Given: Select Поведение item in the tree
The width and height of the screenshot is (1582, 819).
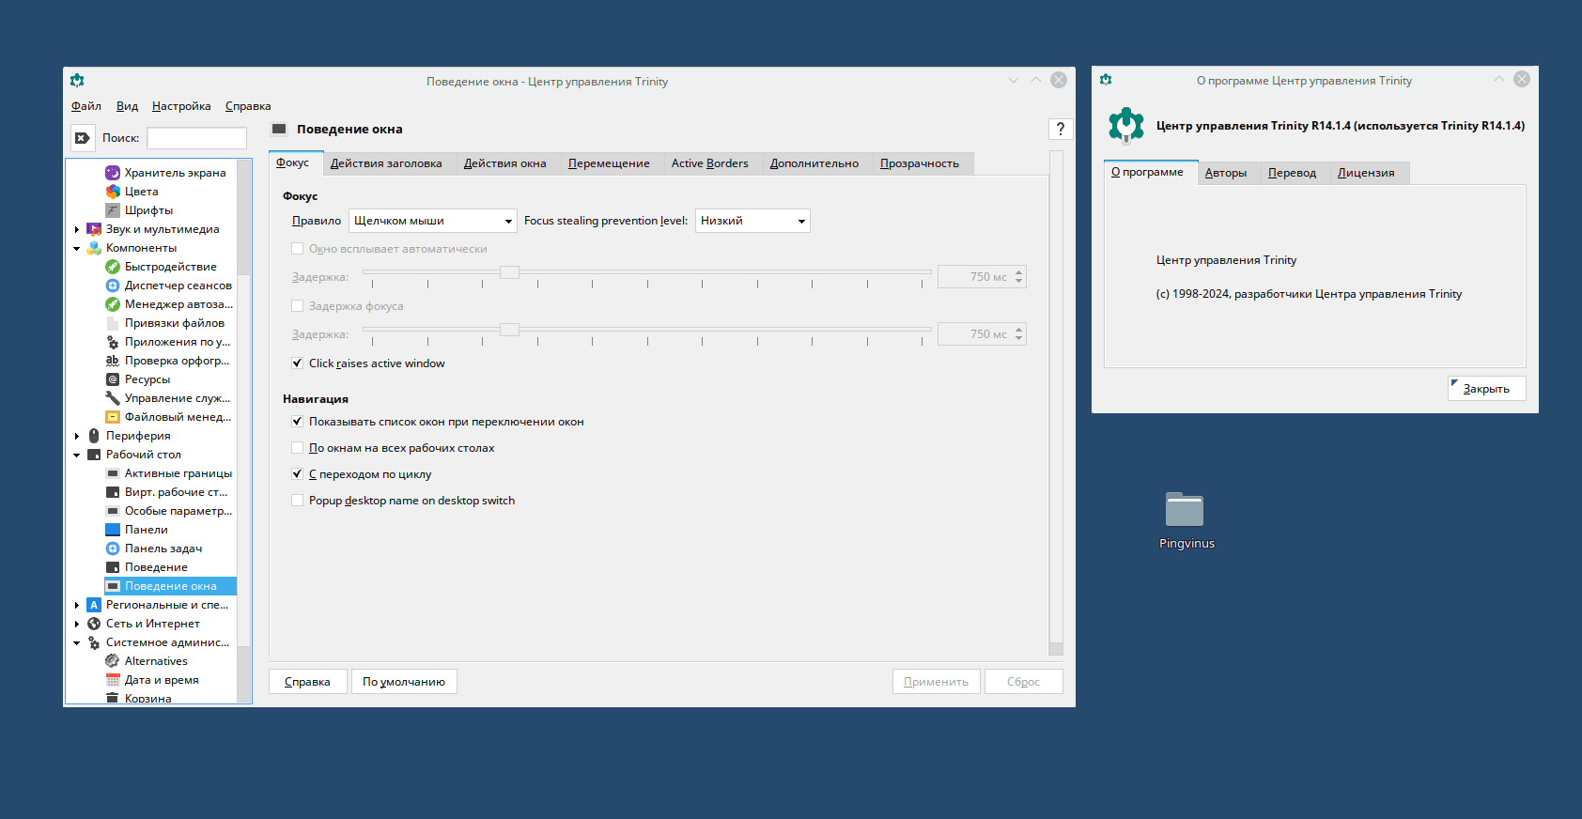Looking at the screenshot, I should (156, 567).
